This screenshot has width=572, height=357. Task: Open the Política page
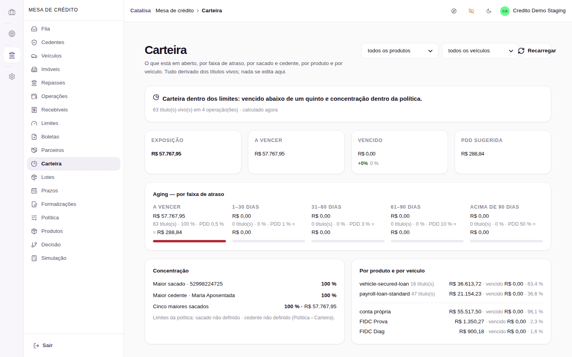coord(73,218)
